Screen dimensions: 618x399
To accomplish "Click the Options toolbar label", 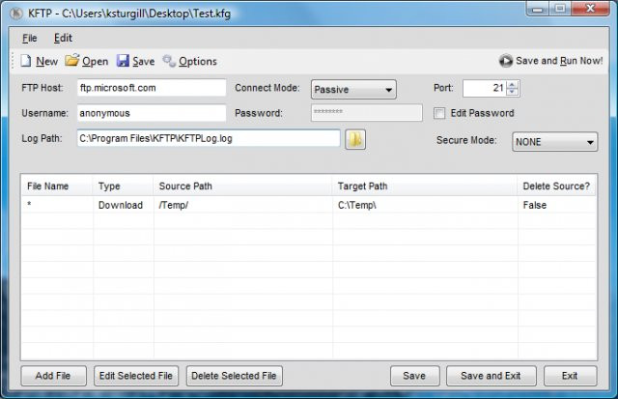I will (198, 62).
